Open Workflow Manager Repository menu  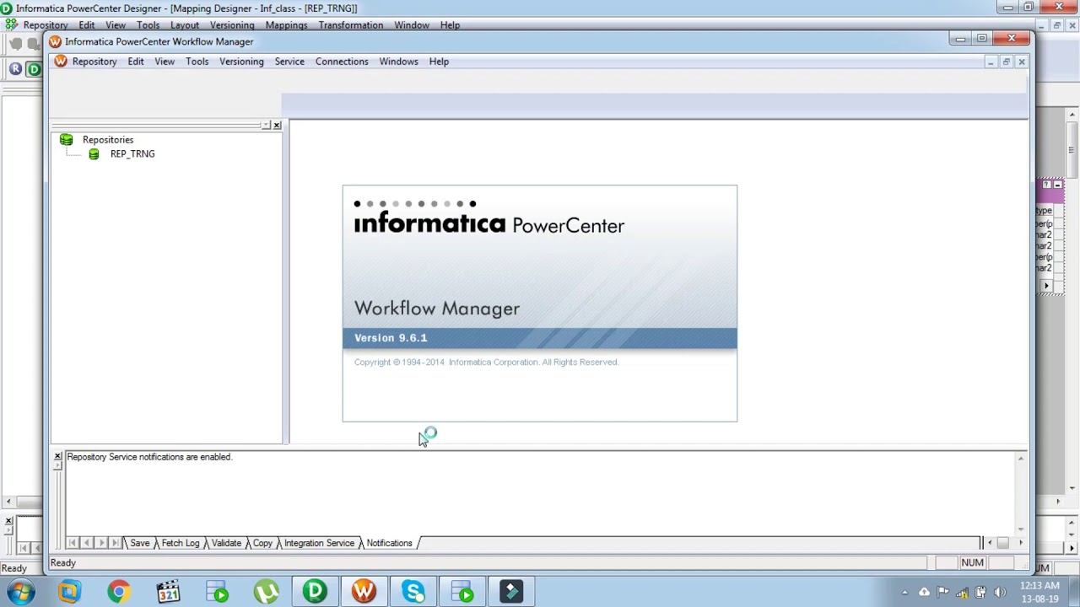pyautogui.click(x=94, y=62)
